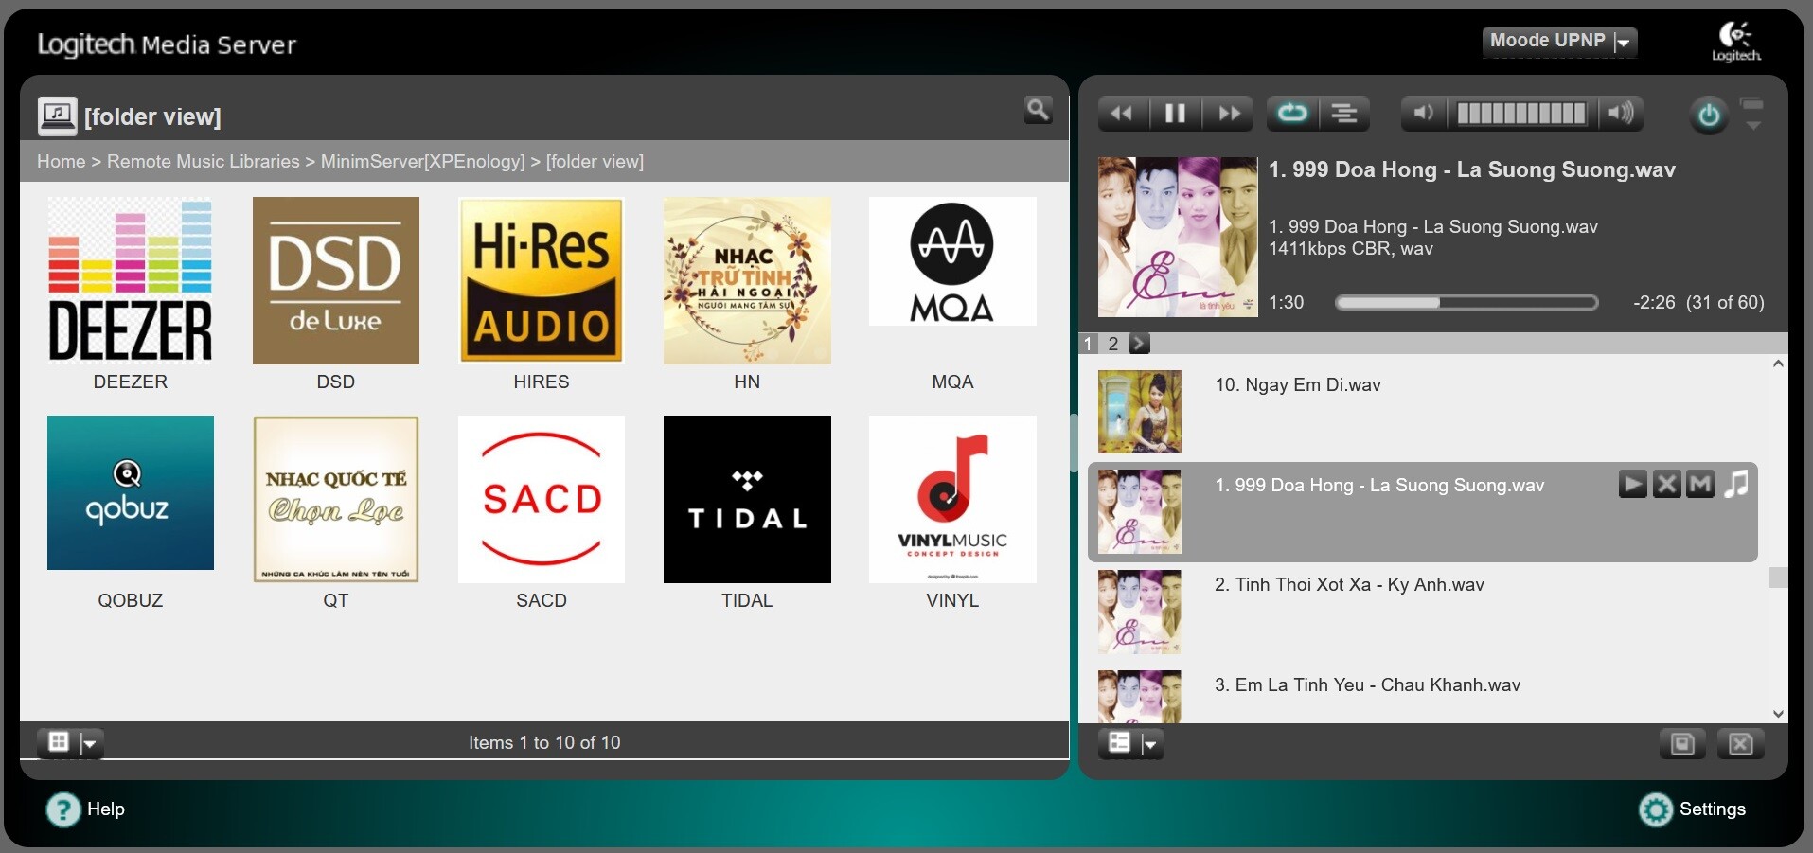Toggle shuffle playlist mode
This screenshot has width=1813, height=853.
[x=1344, y=114]
